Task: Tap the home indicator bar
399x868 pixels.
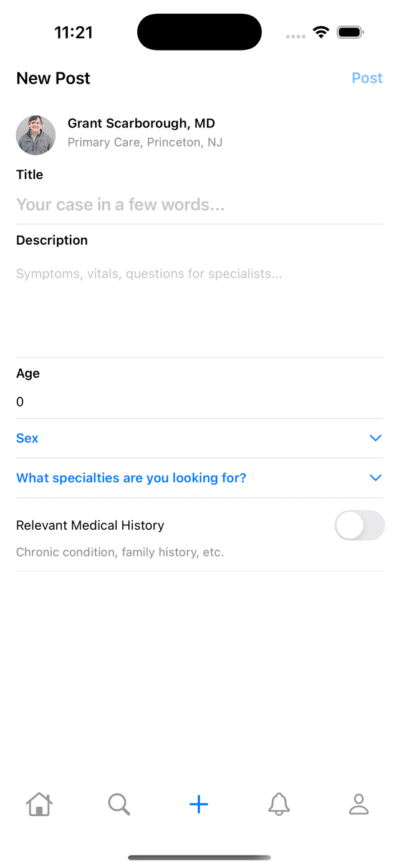Action: tap(199, 857)
